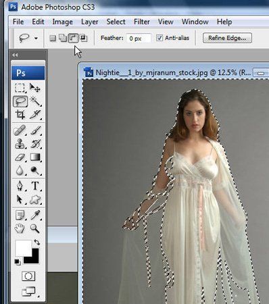Select the Pen tool

click(x=20, y=186)
